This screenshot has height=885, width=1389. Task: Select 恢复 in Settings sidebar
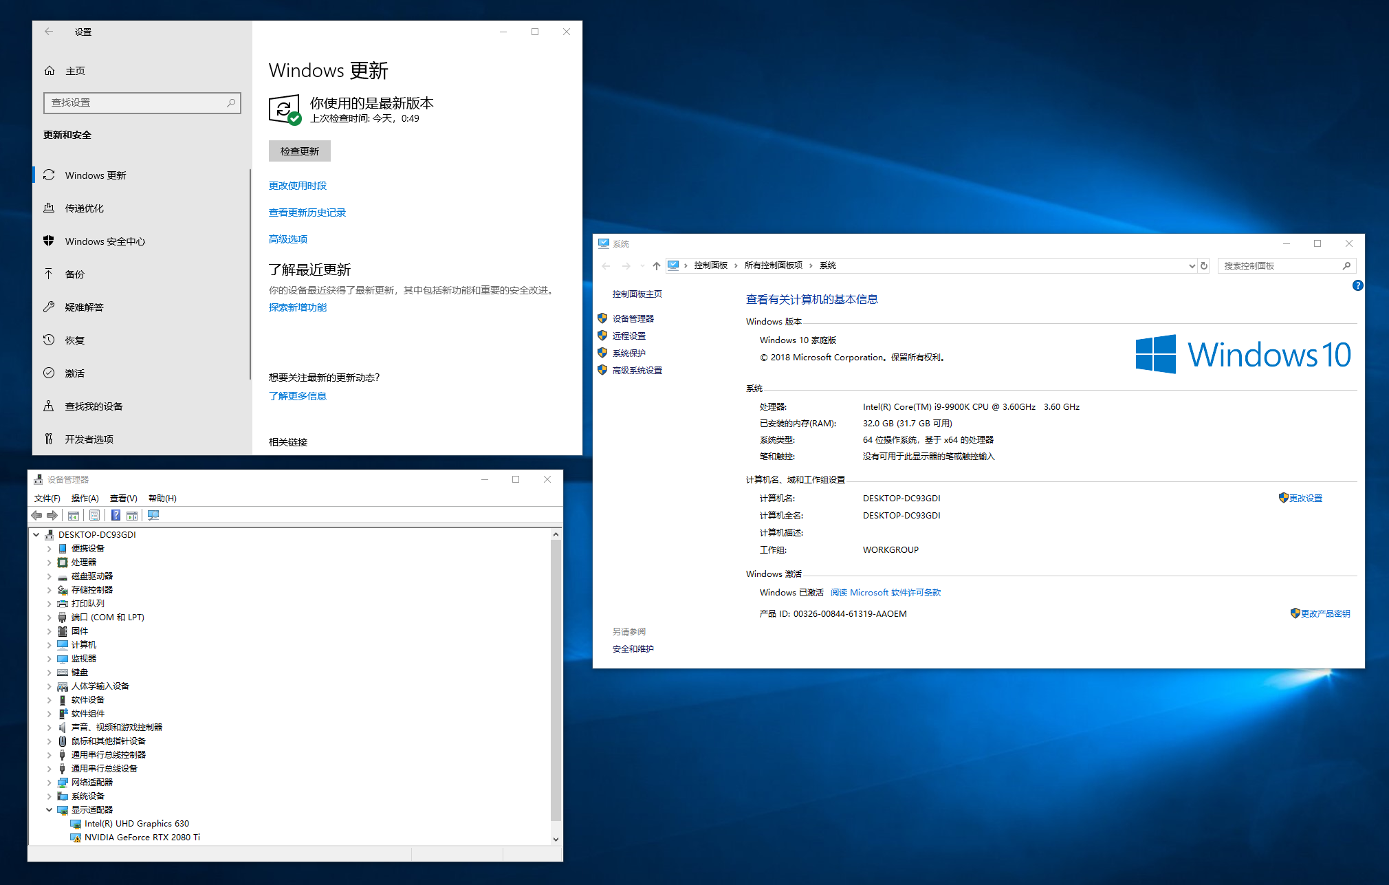click(142, 340)
